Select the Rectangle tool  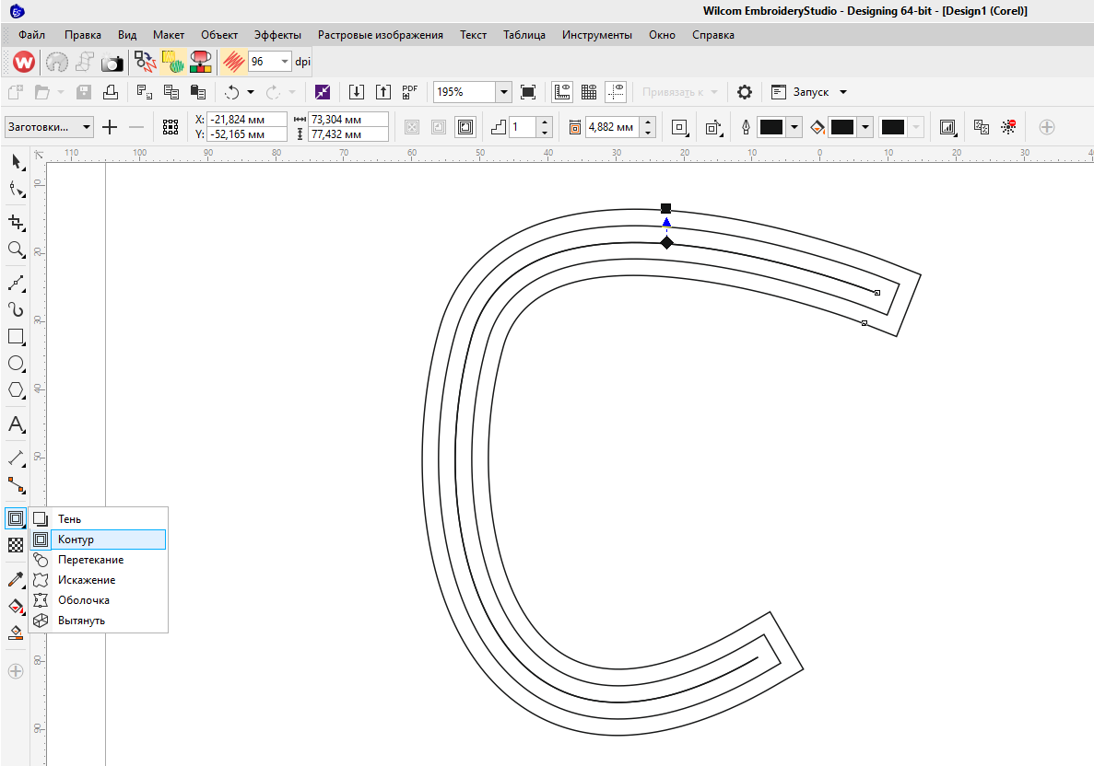[x=16, y=336]
